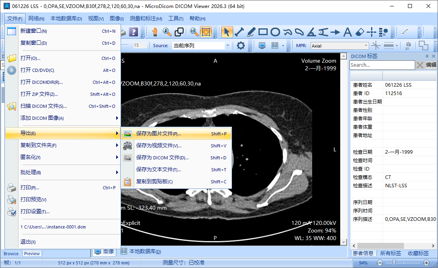Switch to the Preview tab
Screen dimensions: 438x268
pos(32,254)
